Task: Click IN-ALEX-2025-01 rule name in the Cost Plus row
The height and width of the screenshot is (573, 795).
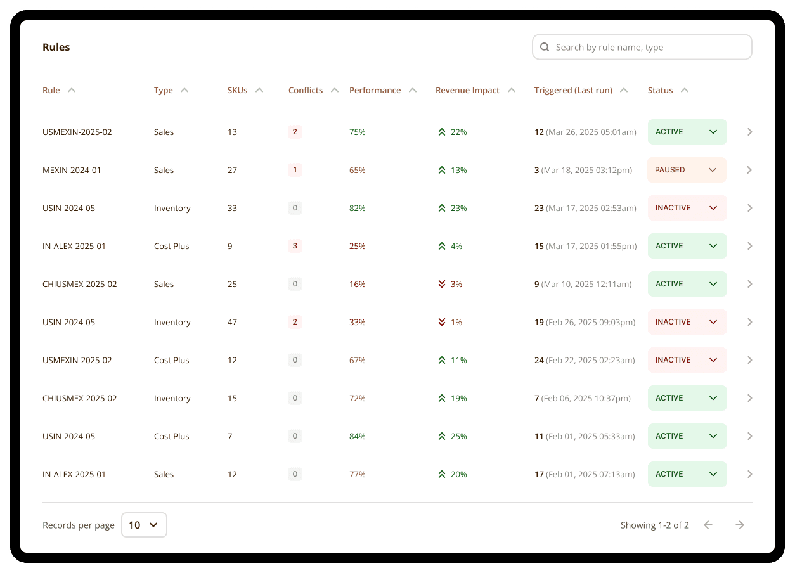Action: [x=74, y=246]
